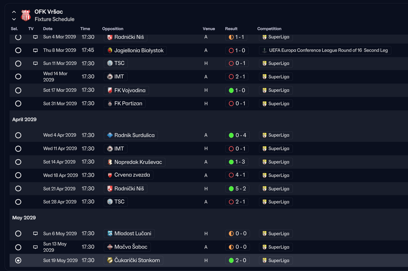This screenshot has height=271, width=408.
Task: Click the TV icon for Sun 6 May match
Action: 35,234
